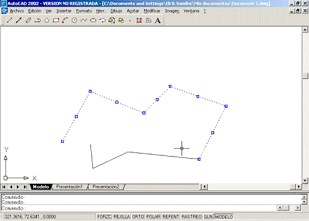The width and height of the screenshot is (309, 221).
Task: Select the multiline Text tool
Action: coord(158,20)
